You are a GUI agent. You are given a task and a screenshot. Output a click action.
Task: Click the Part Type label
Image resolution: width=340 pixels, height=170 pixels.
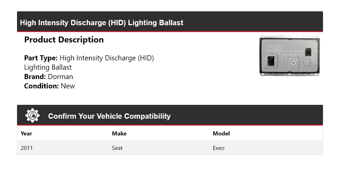41,58
